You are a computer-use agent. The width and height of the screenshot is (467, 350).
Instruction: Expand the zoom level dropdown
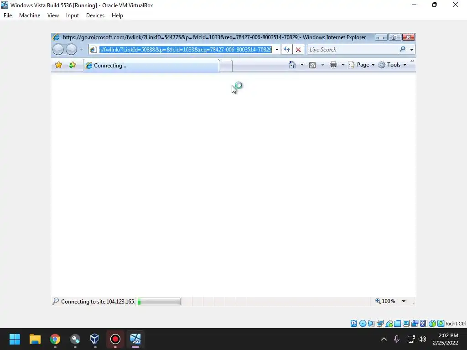[404, 301]
